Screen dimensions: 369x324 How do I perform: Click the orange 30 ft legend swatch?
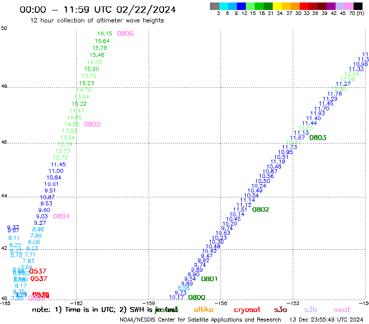click(x=295, y=6)
